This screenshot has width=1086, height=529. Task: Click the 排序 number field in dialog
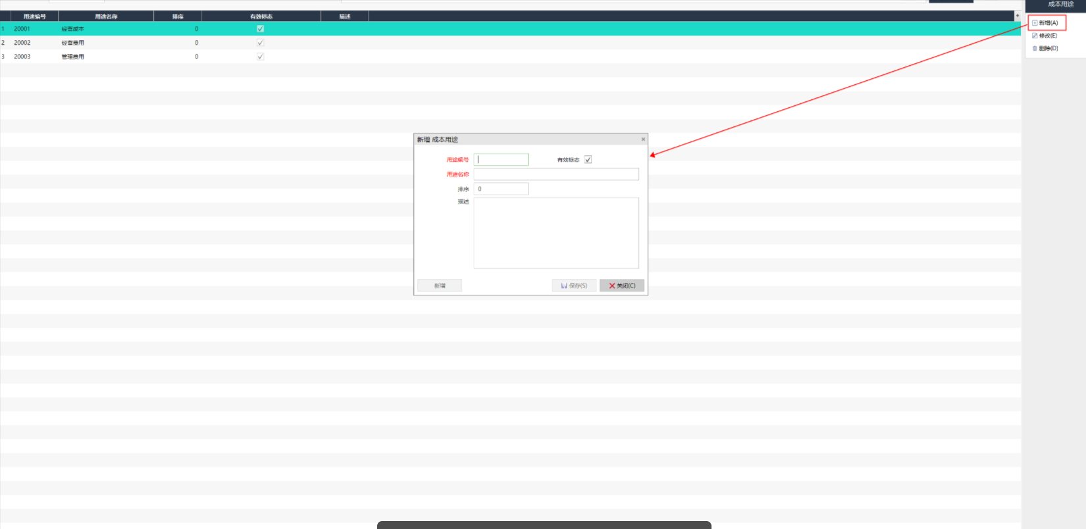[x=501, y=189]
